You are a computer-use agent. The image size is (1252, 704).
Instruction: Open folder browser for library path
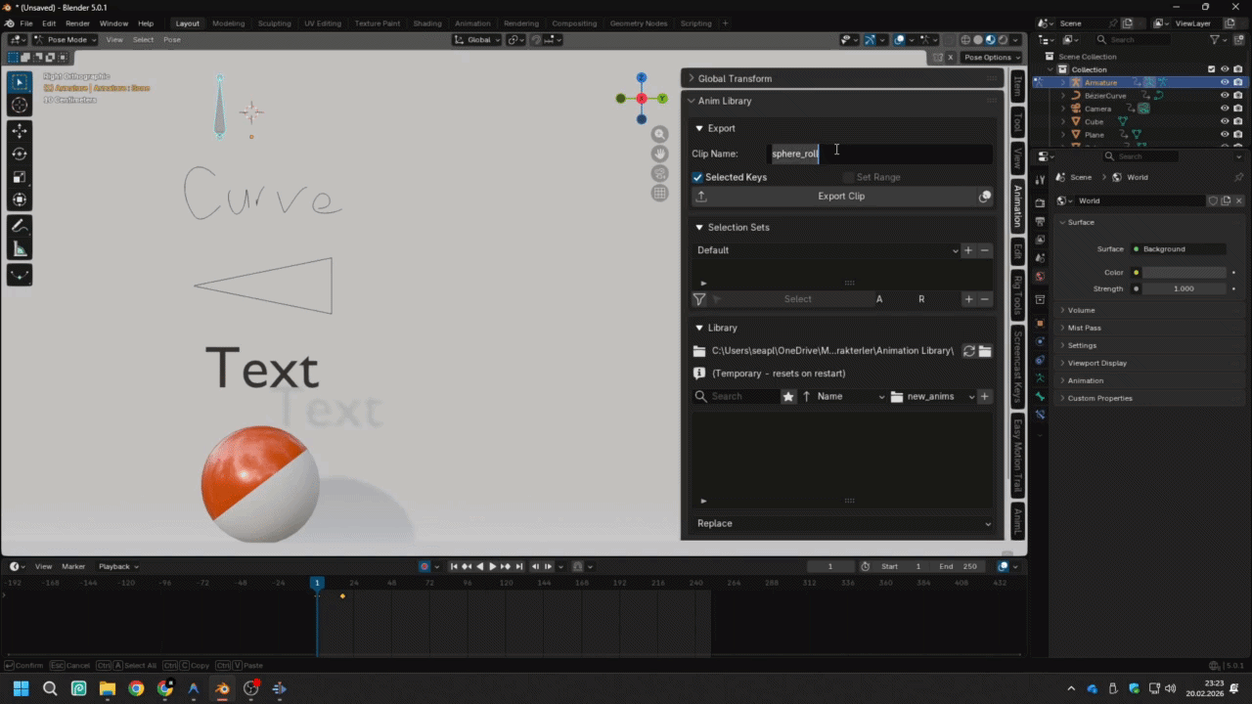[985, 351]
